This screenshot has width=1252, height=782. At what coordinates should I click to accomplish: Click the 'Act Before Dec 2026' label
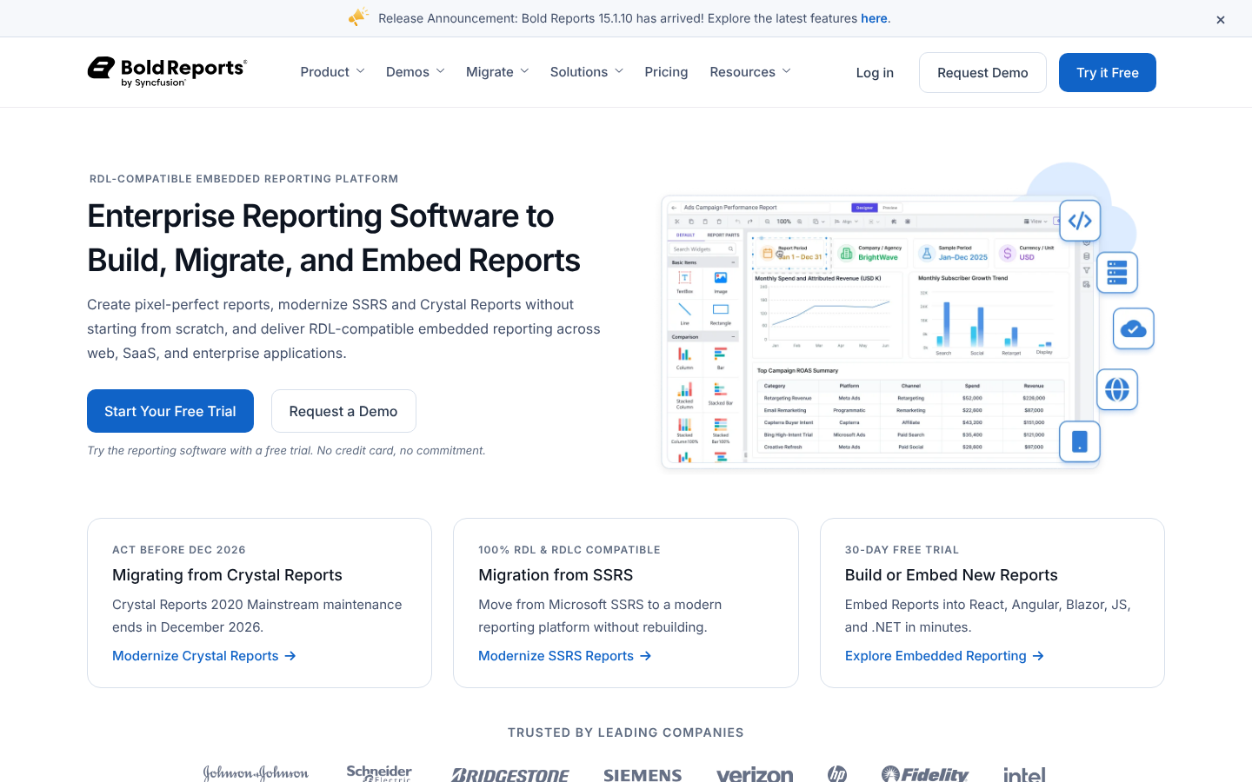[179, 550]
